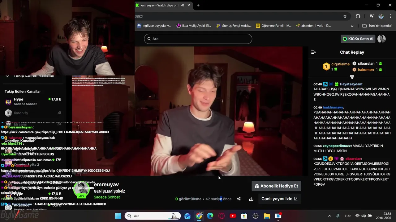The width and height of the screenshot is (396, 222).
Task: Open the Windows Start menu
Action: 118,216
